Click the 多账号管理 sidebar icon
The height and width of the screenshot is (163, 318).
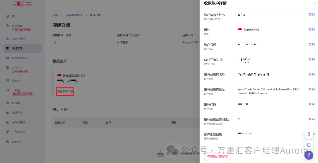click(x=7, y=122)
